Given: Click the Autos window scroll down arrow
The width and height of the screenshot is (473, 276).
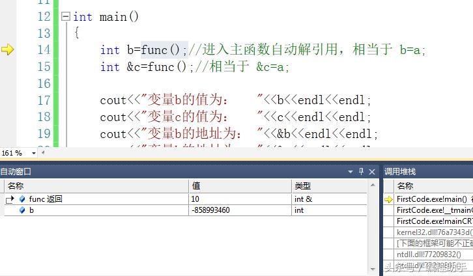Looking at the screenshot, I should pos(373,269).
